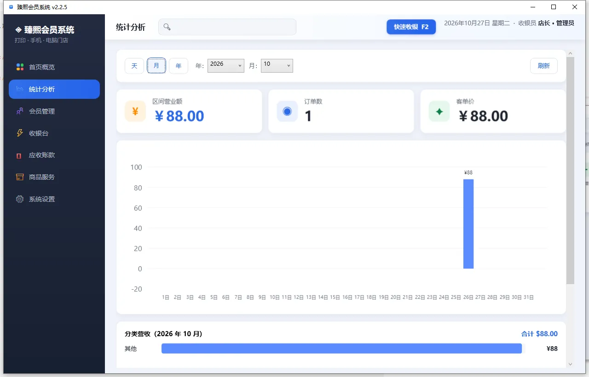Click the member management people icon

click(20, 111)
